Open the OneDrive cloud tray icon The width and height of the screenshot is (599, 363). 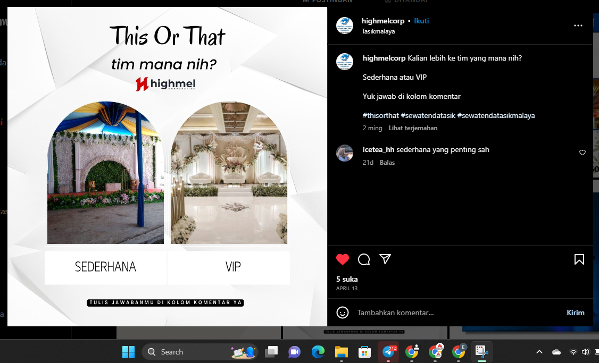click(x=556, y=352)
